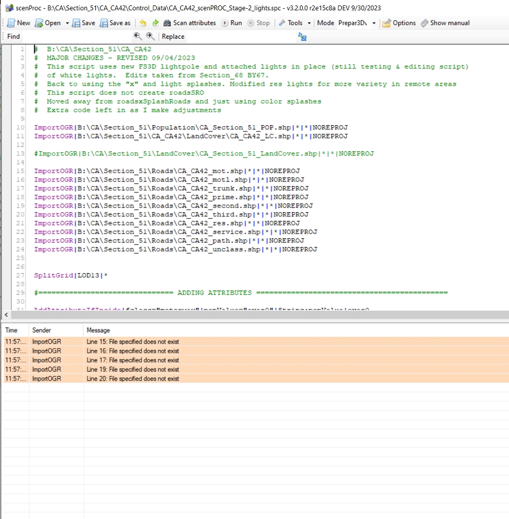Click the Replace text input field

(241, 36)
